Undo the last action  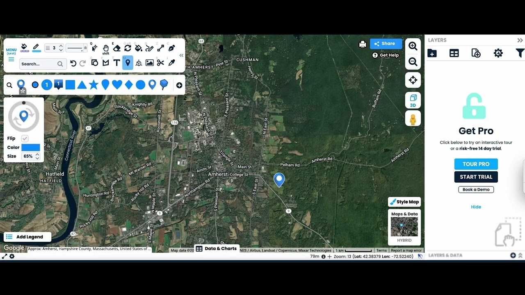point(73,63)
